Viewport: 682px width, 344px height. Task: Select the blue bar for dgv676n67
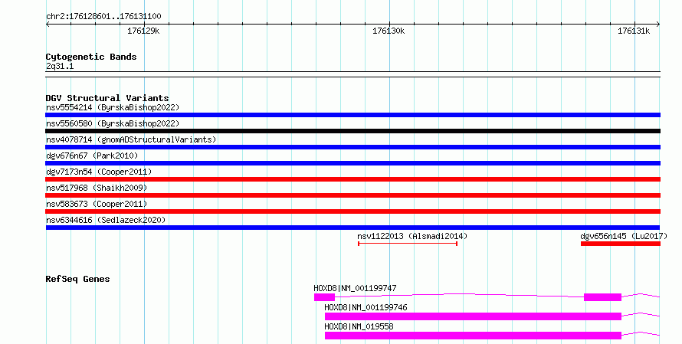352,163
